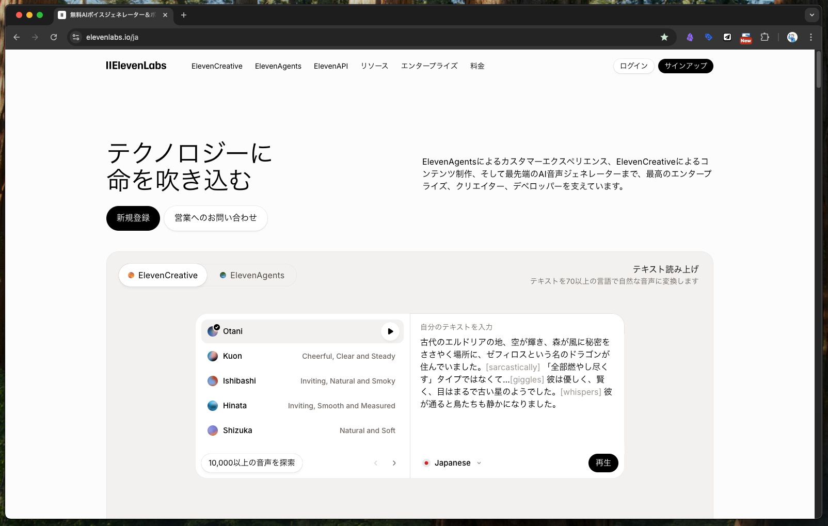This screenshot has width=828, height=526.
Task: Reload the page
Action: pyautogui.click(x=54, y=37)
